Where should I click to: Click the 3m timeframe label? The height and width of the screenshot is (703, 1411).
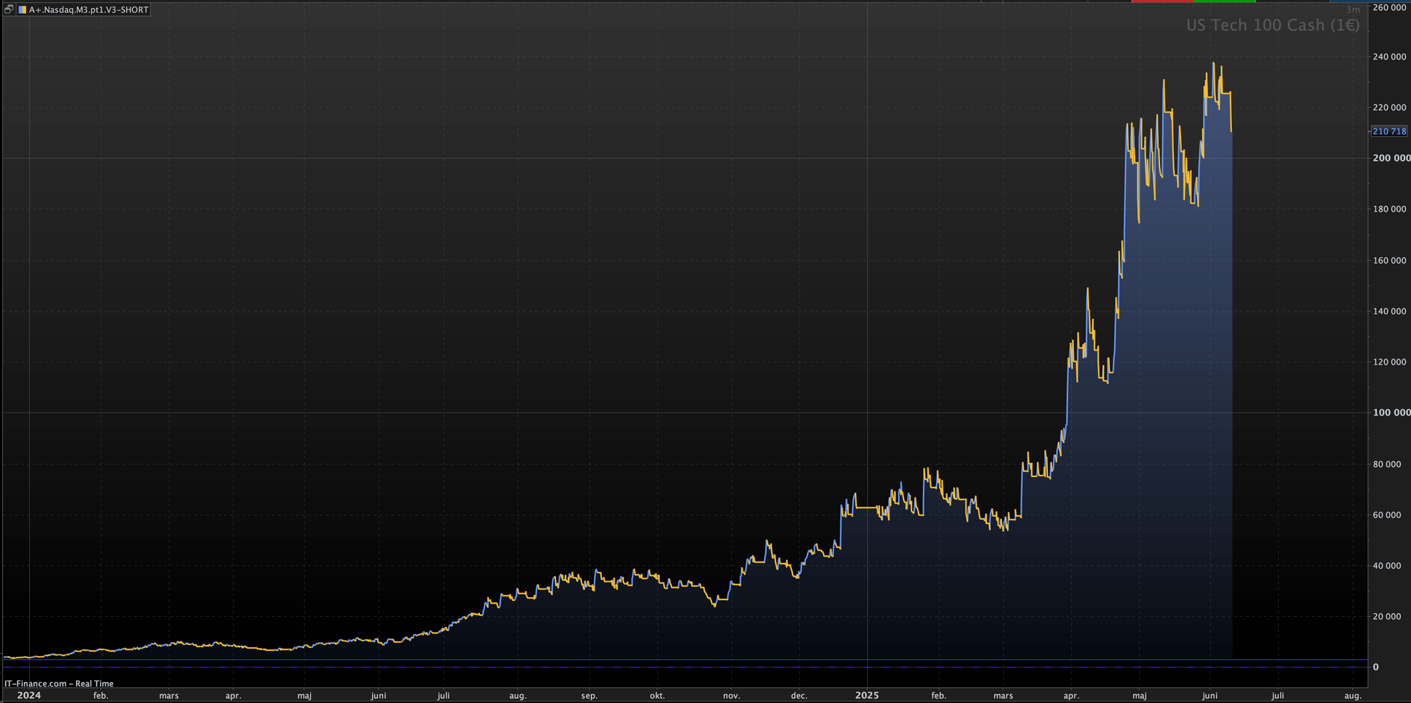coord(1353,9)
